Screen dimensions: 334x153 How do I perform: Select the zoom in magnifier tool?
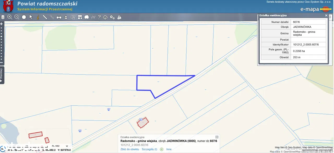point(10,17)
